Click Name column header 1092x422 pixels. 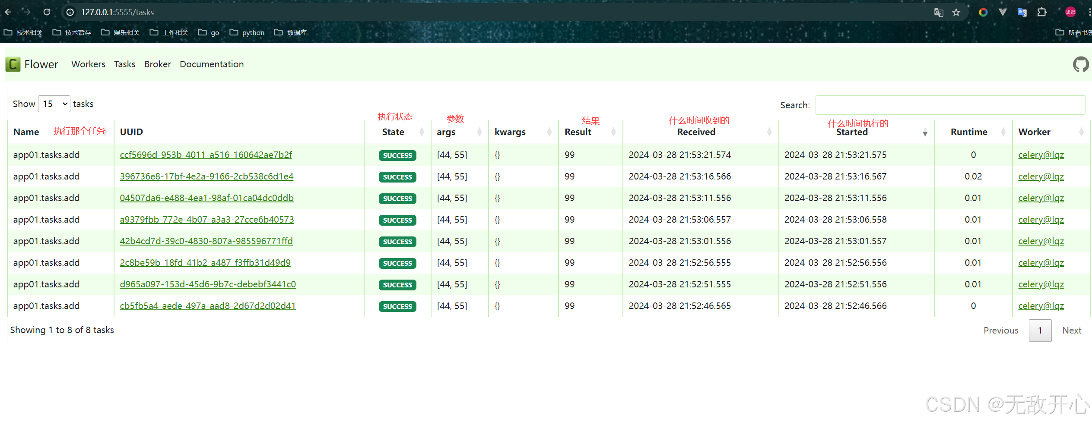[x=26, y=132]
